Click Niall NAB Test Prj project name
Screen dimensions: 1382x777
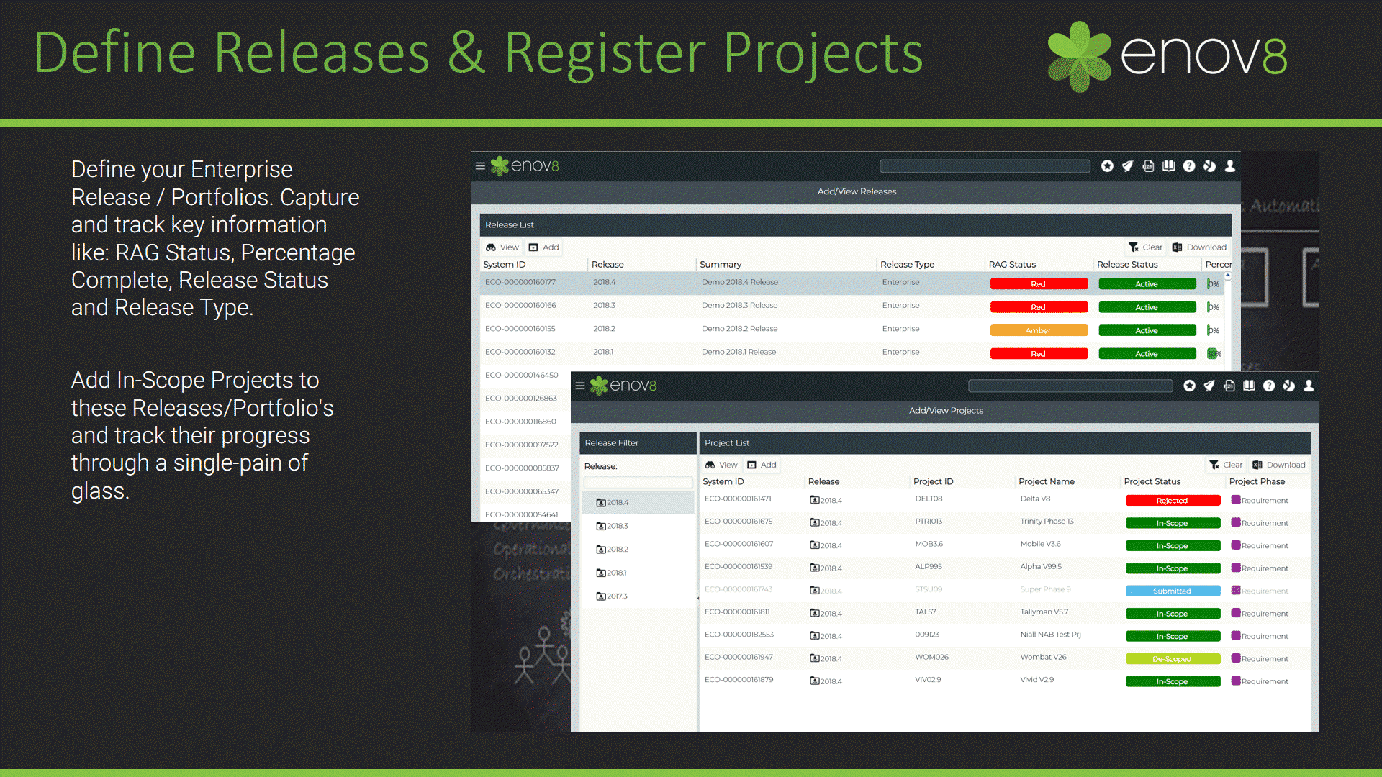(x=1050, y=635)
